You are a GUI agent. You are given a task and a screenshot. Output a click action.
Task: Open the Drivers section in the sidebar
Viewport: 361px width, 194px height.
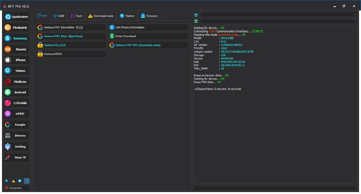[x=17, y=136]
